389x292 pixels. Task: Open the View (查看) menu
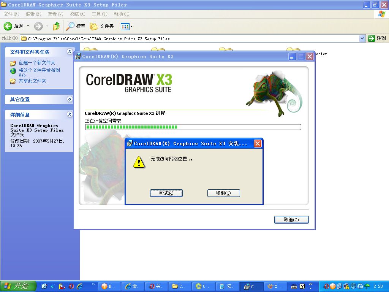55,14
